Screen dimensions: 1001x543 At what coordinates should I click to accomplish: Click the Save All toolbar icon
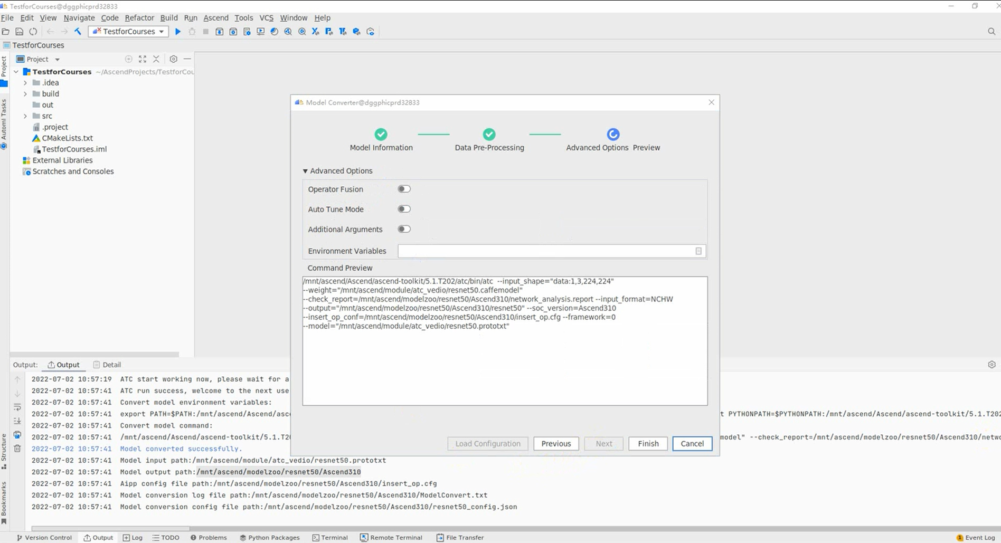pyautogui.click(x=20, y=32)
